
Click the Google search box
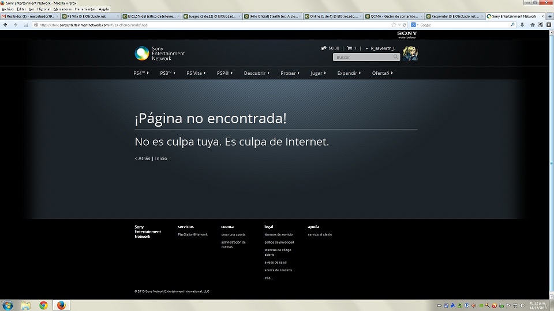[464, 25]
